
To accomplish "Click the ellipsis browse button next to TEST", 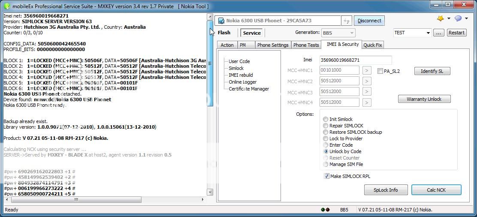I will click(x=438, y=33).
